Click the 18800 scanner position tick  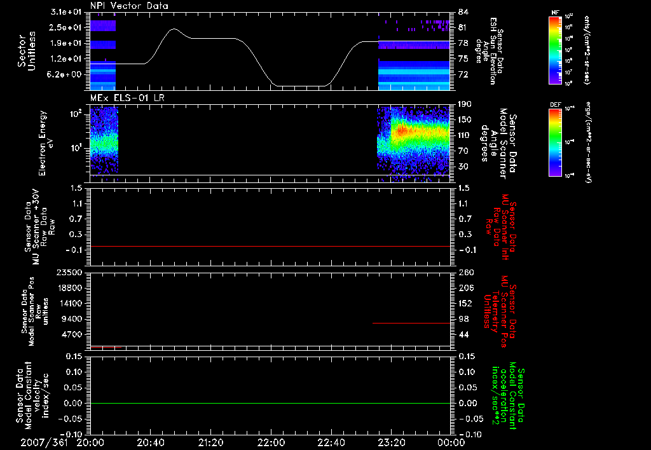coord(69,288)
